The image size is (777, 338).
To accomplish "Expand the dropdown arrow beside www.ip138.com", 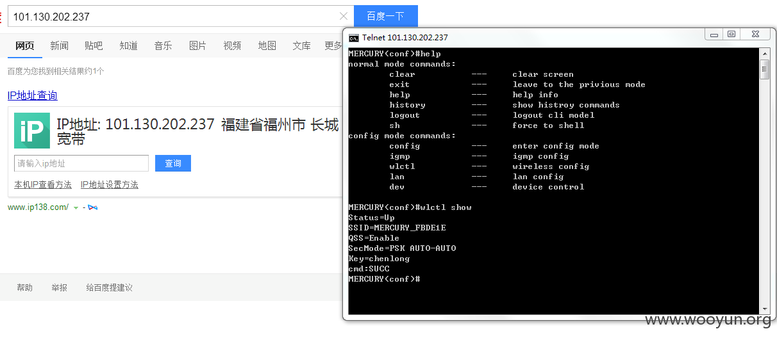I will [76, 208].
